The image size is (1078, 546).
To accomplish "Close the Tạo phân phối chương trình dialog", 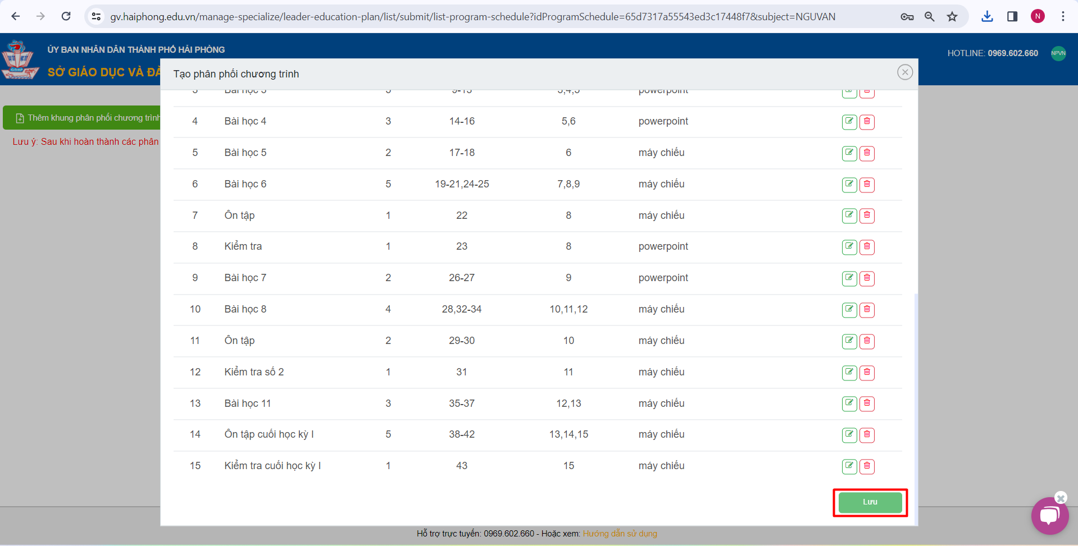I will coord(904,72).
